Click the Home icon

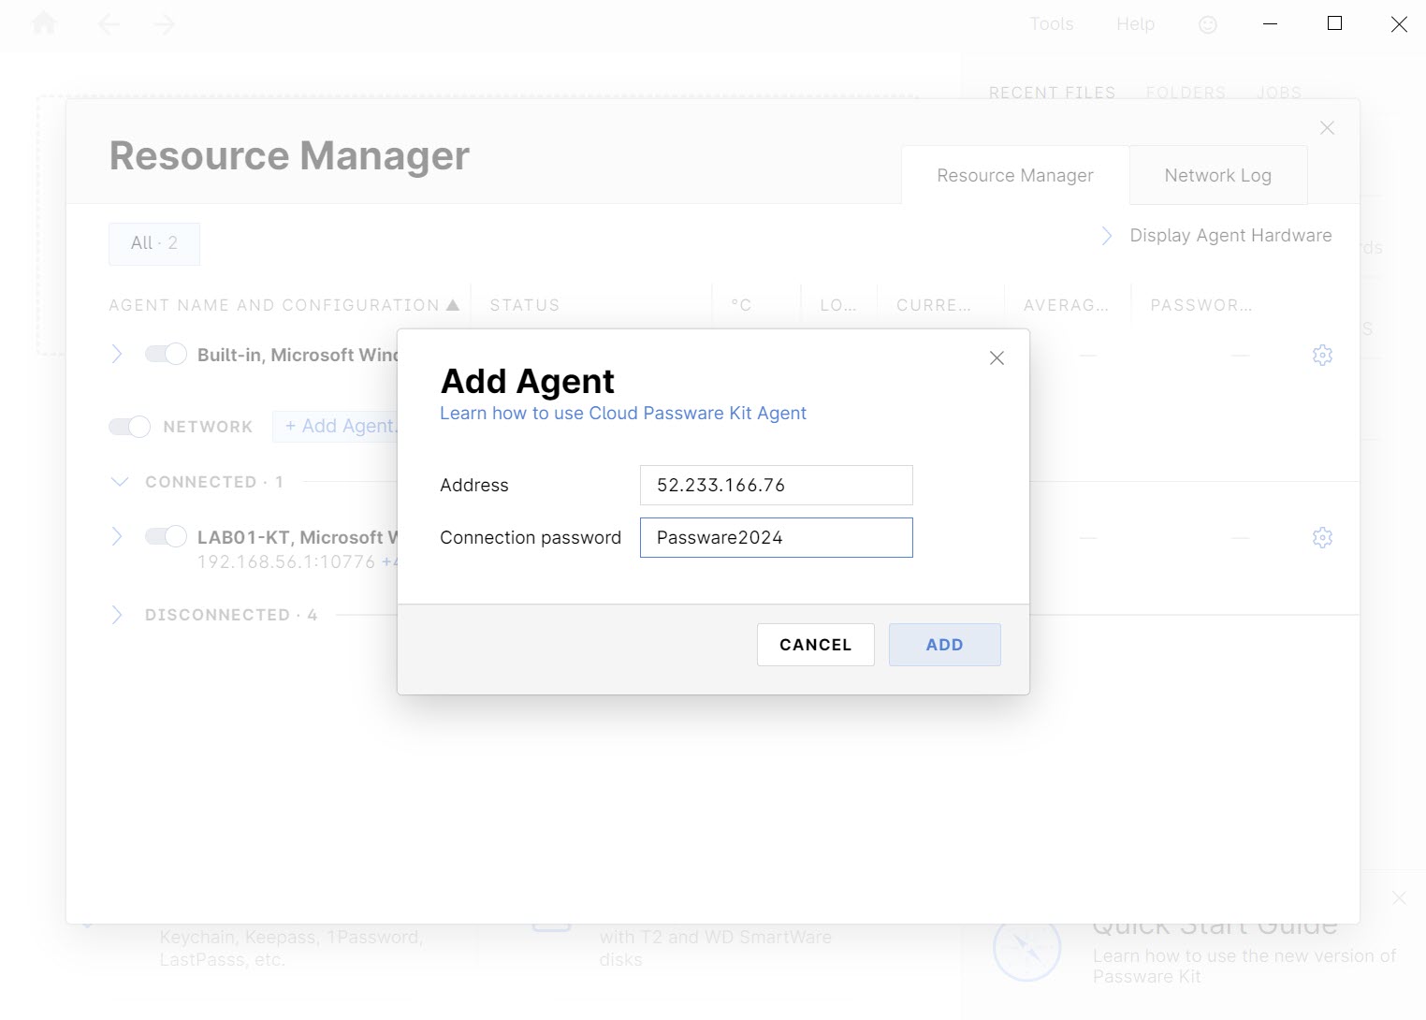click(x=43, y=24)
